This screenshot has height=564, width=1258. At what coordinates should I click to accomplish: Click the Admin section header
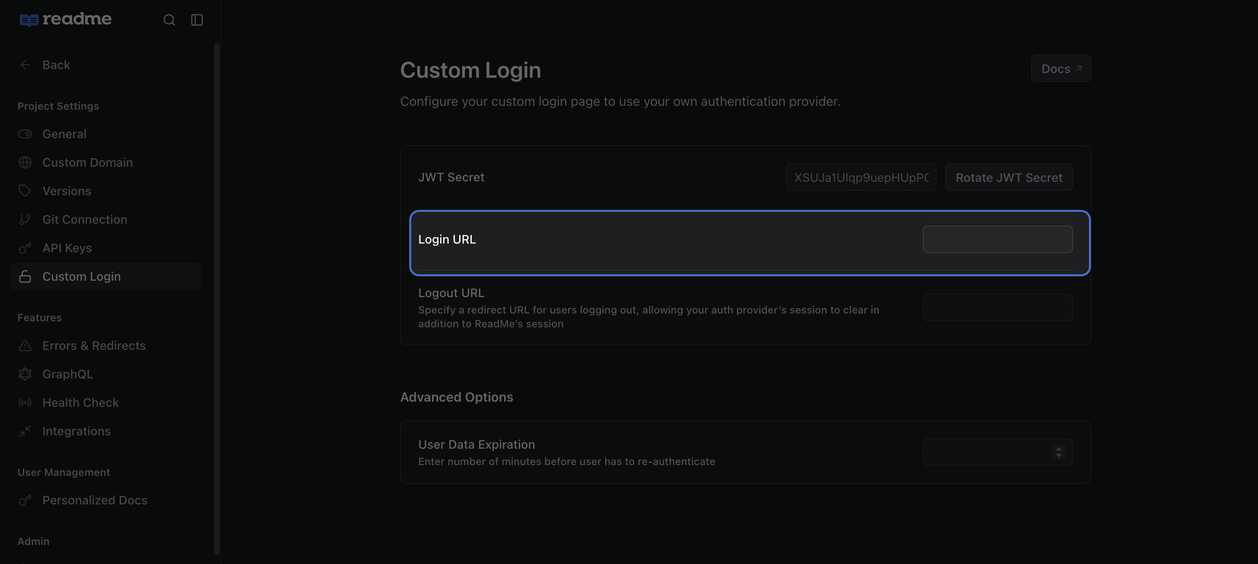(x=33, y=541)
